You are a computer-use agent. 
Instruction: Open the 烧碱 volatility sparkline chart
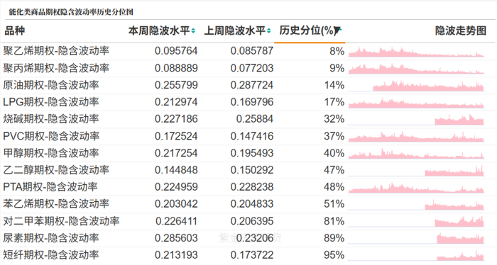[x=416, y=120]
